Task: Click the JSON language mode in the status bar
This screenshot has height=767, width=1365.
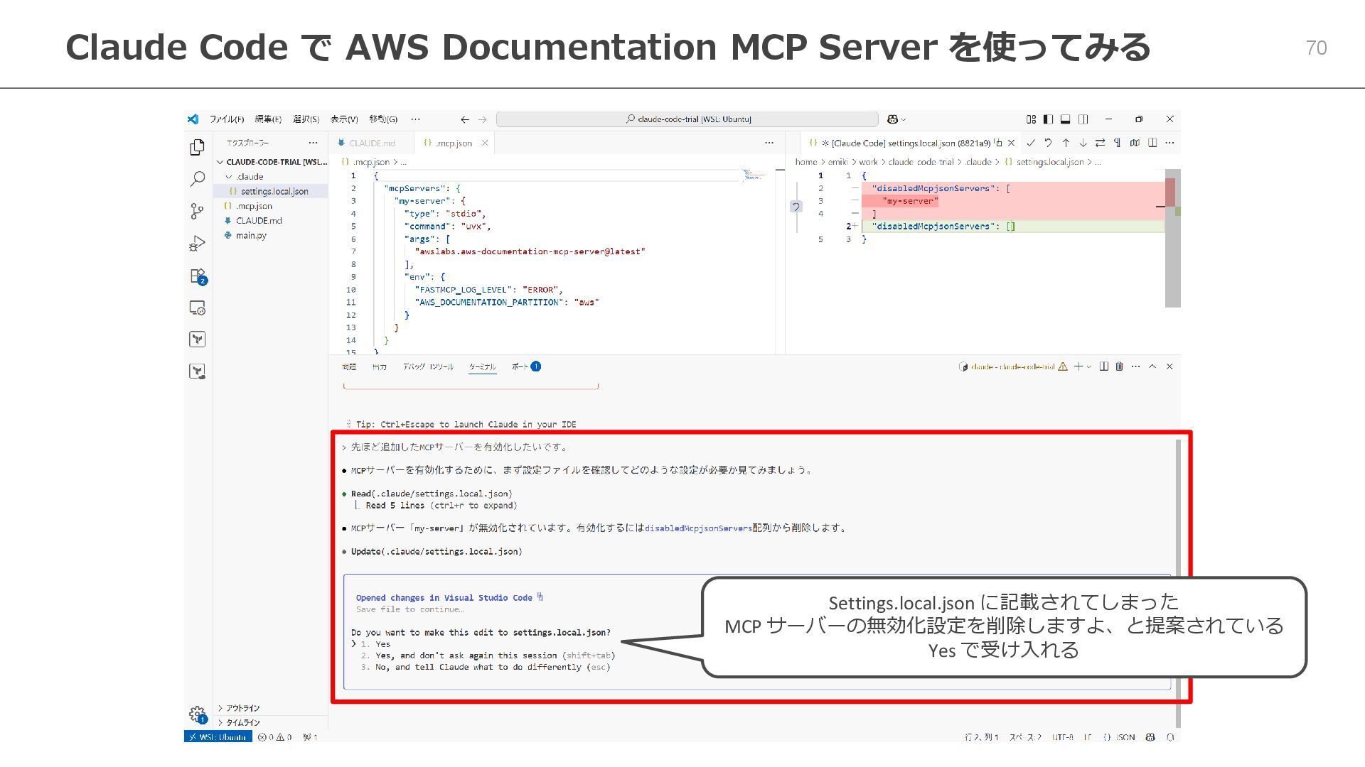Action: click(1125, 737)
